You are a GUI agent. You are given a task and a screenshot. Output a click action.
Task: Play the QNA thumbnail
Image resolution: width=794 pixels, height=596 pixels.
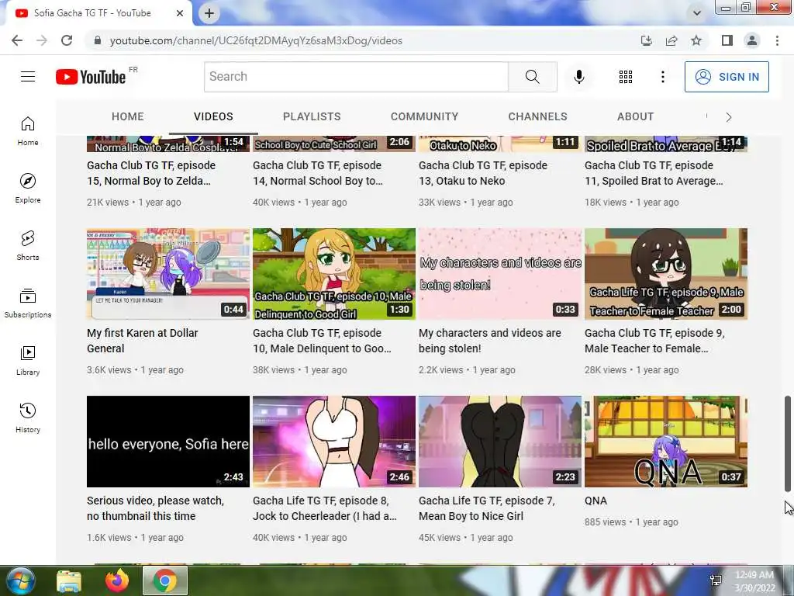pyautogui.click(x=666, y=442)
